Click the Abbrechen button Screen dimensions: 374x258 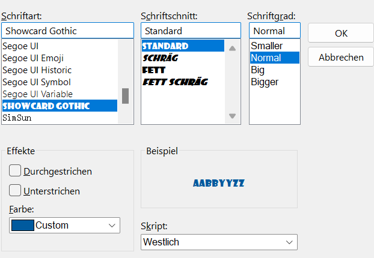[x=341, y=58]
